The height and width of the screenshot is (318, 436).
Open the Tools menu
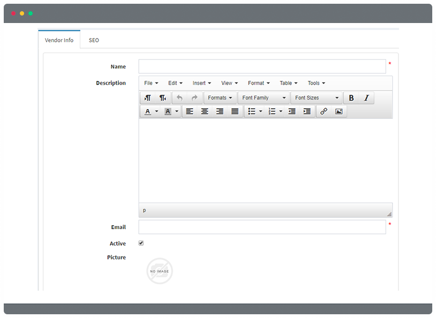tap(316, 83)
